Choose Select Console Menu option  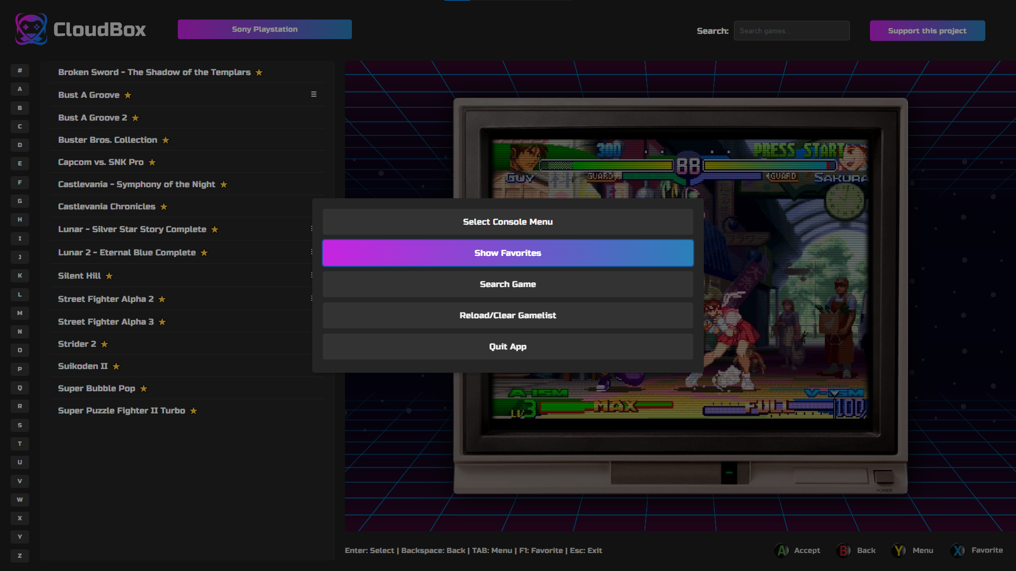click(x=508, y=222)
